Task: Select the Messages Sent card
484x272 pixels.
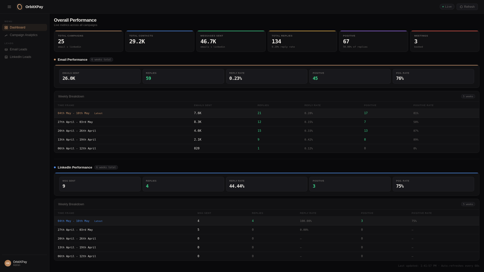Action: point(231,41)
